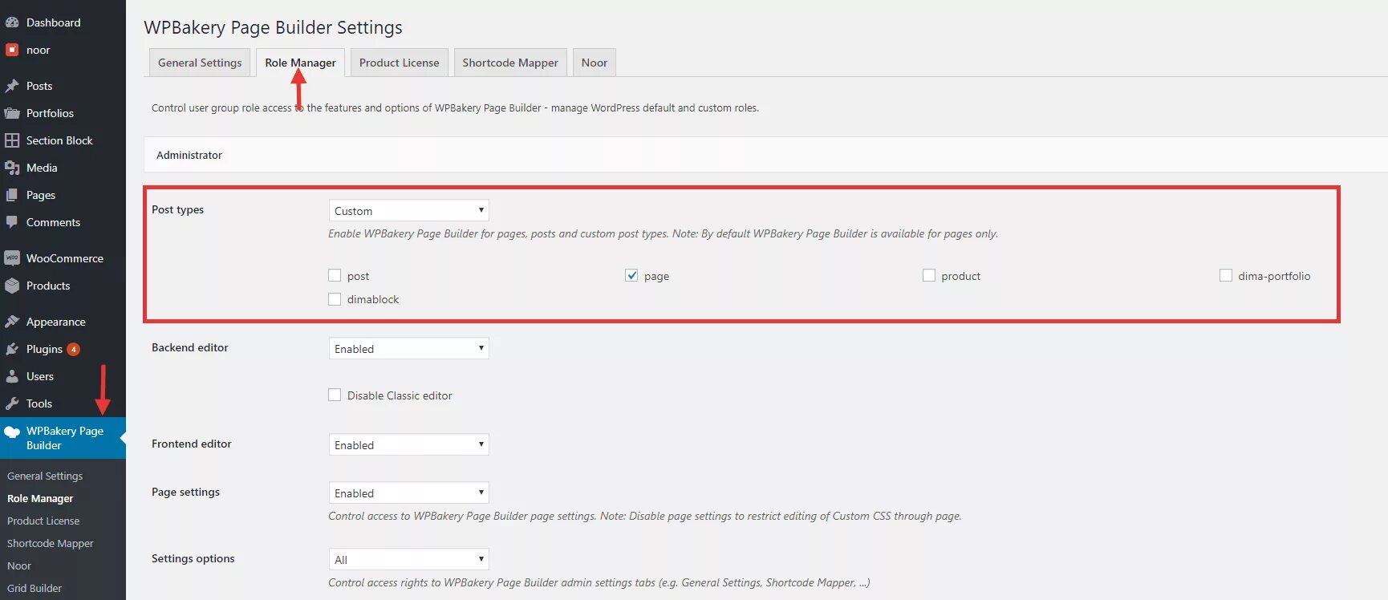1388x600 pixels.
Task: Click the Users person icon
Action: (12, 376)
